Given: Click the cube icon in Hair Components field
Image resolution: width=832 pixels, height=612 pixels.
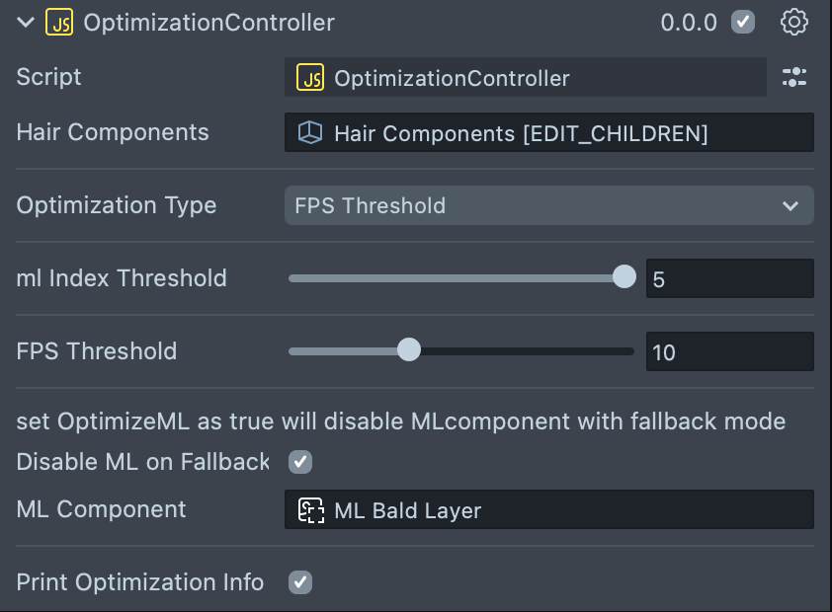Looking at the screenshot, I should pyautogui.click(x=311, y=133).
